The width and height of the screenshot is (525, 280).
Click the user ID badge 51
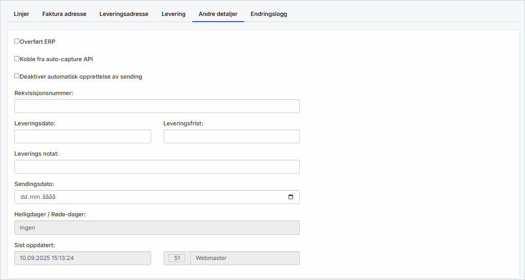point(177,258)
